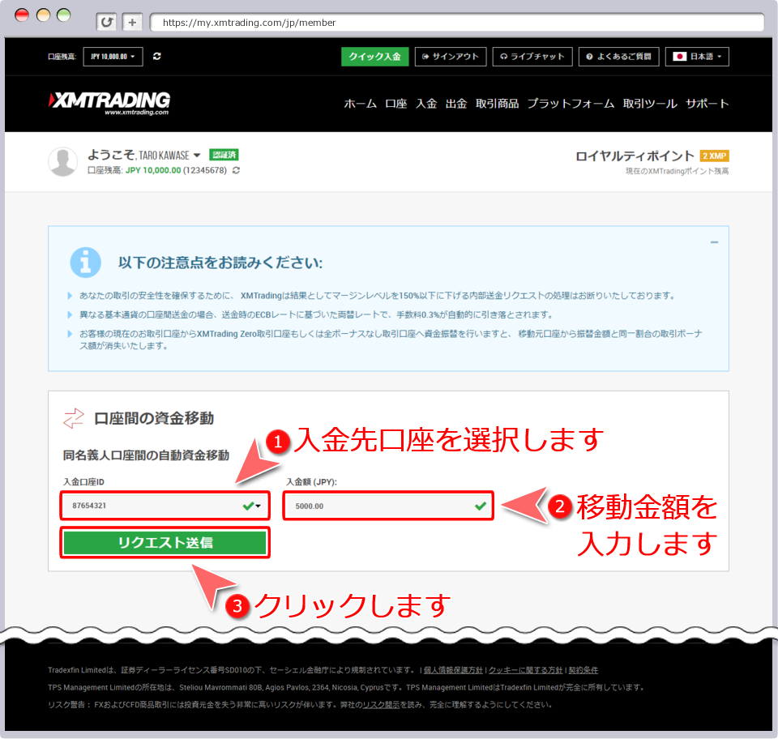Click inside the 入金額 (JPY) amount field
The image size is (778, 739).
(387, 505)
